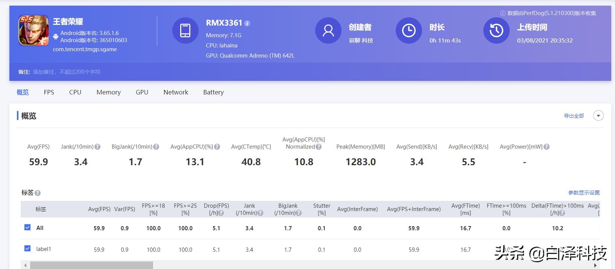Viewport: 615px width, 269px height.
Task: Click 16.7 Avg(FTime) value in All row
Action: (x=466, y=228)
